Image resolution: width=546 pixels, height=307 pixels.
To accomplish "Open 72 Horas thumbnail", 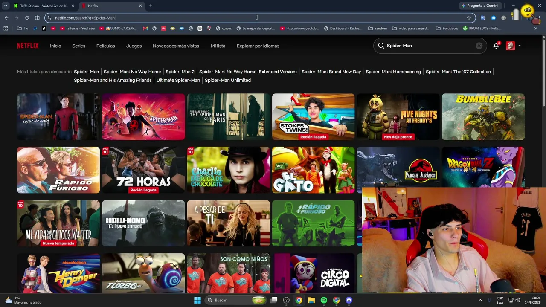I will (143, 170).
